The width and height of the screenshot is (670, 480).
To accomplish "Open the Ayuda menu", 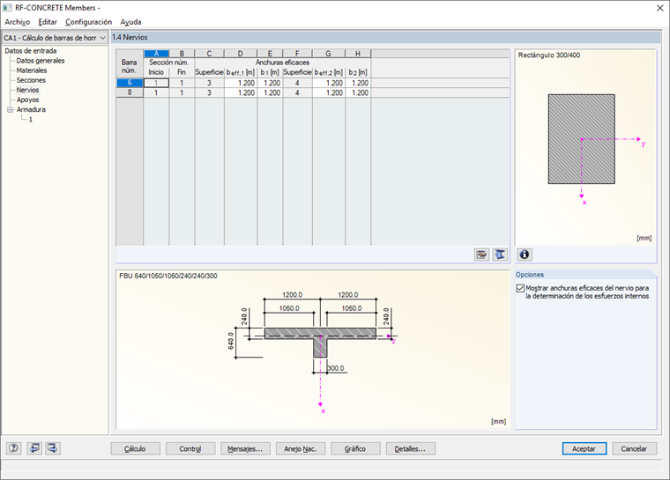I will 130,22.
